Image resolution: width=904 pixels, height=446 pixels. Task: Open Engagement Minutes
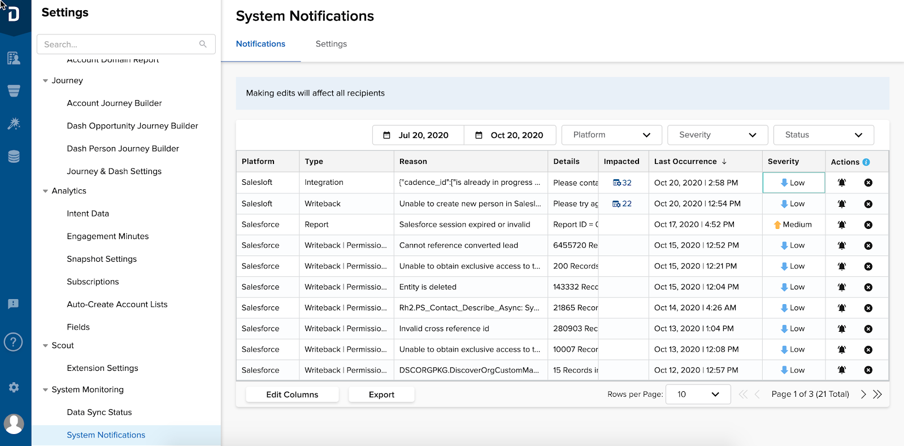coord(107,236)
